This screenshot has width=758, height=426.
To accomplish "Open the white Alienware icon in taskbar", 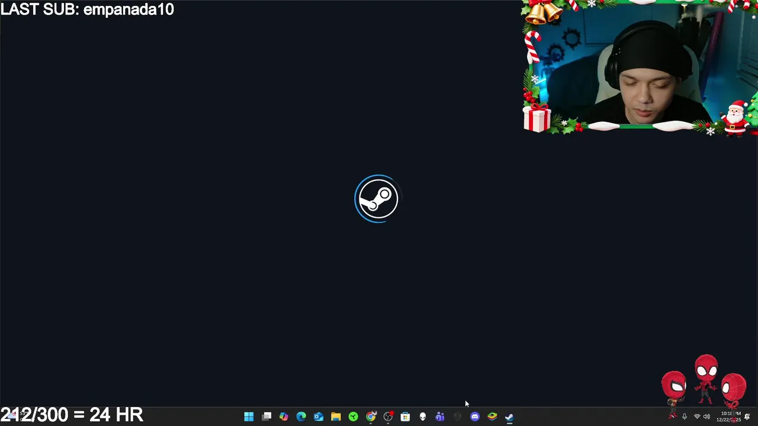I will [x=423, y=417].
